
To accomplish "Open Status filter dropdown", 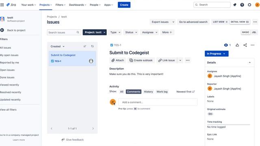I will pyautogui.click(x=131, y=32).
